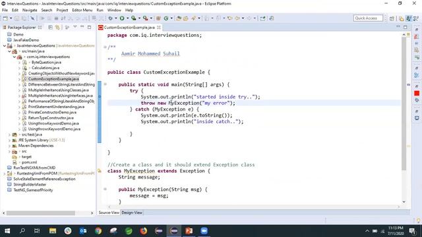The height and width of the screenshot is (237, 422).
Task: Close the CustomExceptionExample.java editor tab
Action: (159, 28)
